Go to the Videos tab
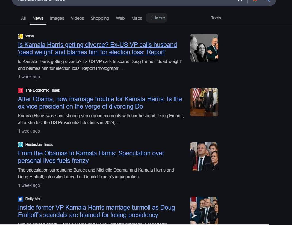This screenshot has height=225, width=292. 78,18
